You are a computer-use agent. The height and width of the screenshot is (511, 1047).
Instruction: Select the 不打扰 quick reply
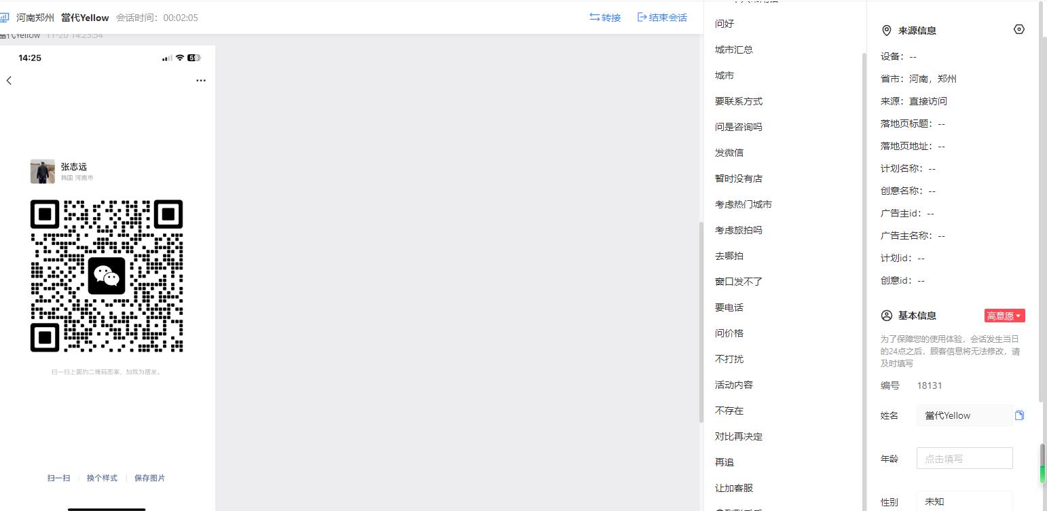click(729, 359)
